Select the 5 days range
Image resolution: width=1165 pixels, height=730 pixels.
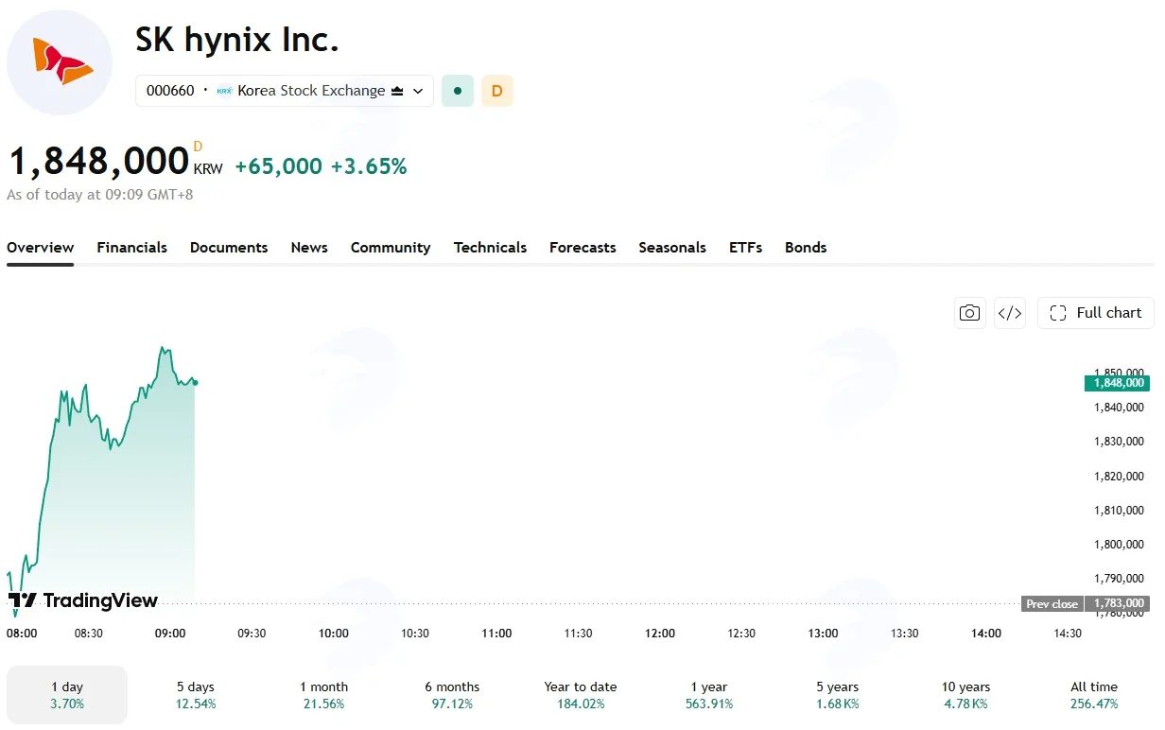point(196,695)
